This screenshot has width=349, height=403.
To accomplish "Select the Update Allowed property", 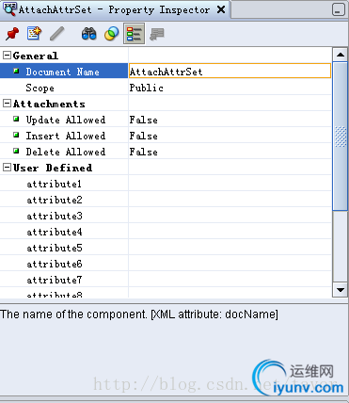I will point(66,120).
